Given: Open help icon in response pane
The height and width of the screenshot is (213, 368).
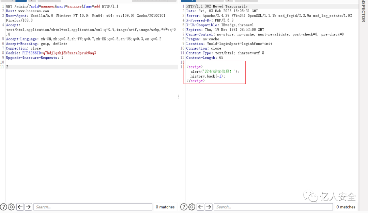Looking at the screenshot, I should (x=184, y=207).
